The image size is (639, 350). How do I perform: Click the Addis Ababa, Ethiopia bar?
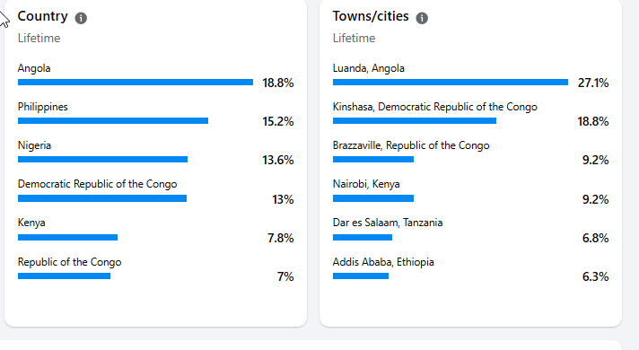[x=361, y=276]
